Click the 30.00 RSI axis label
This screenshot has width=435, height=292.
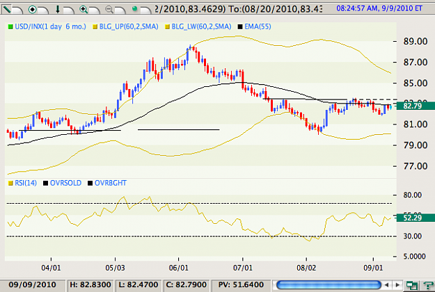point(413,236)
